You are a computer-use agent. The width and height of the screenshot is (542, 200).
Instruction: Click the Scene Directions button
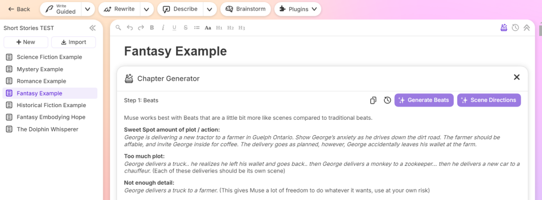(x=489, y=100)
